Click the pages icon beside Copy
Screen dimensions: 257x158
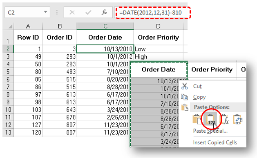184,97
